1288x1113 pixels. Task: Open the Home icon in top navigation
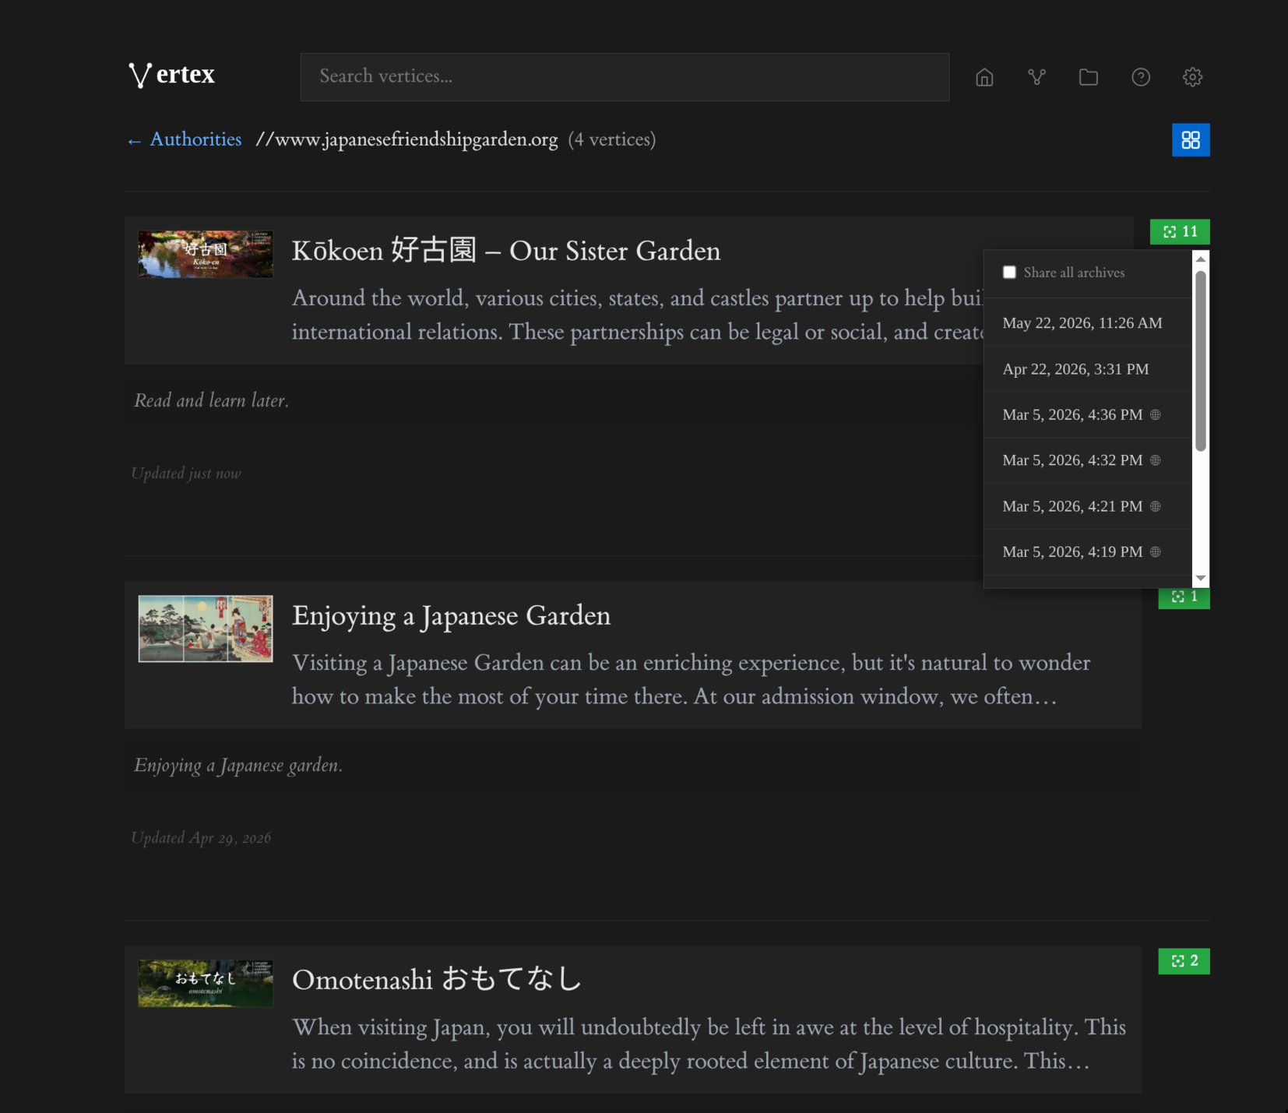pos(984,77)
